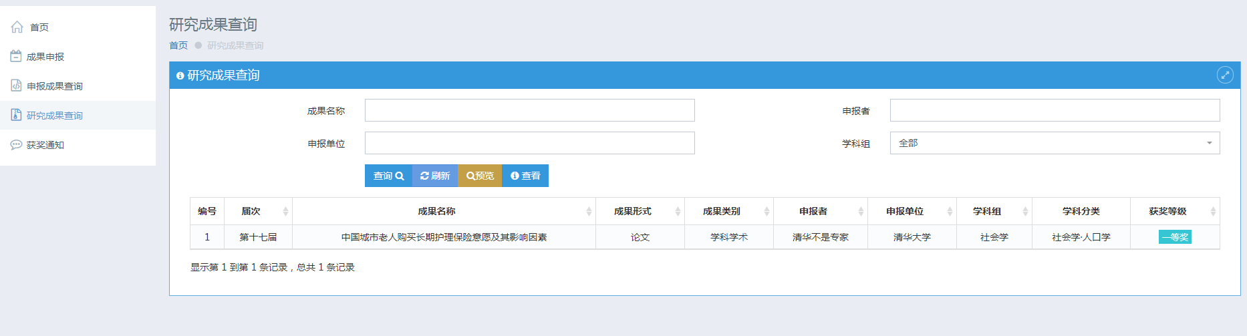Sort the table by 获奖等级 column

[x=1175, y=211]
